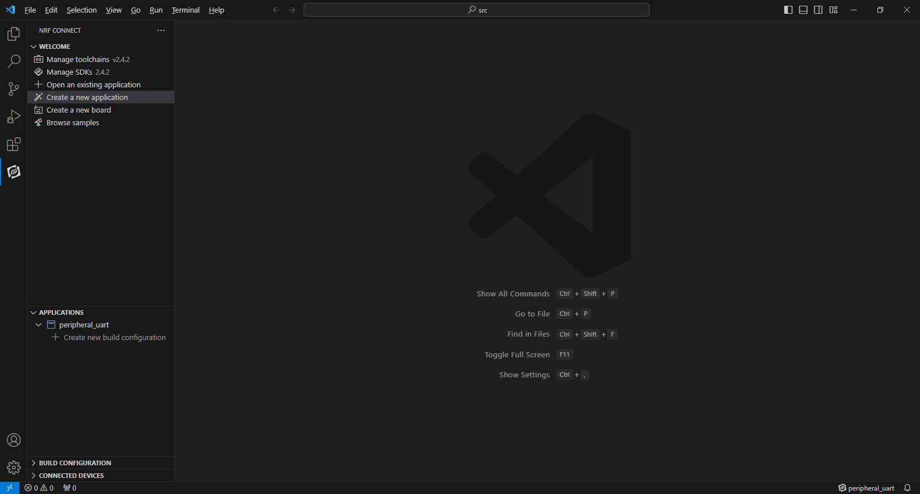920x494 pixels.
Task: Open the Accounts icon
Action: tap(14, 440)
